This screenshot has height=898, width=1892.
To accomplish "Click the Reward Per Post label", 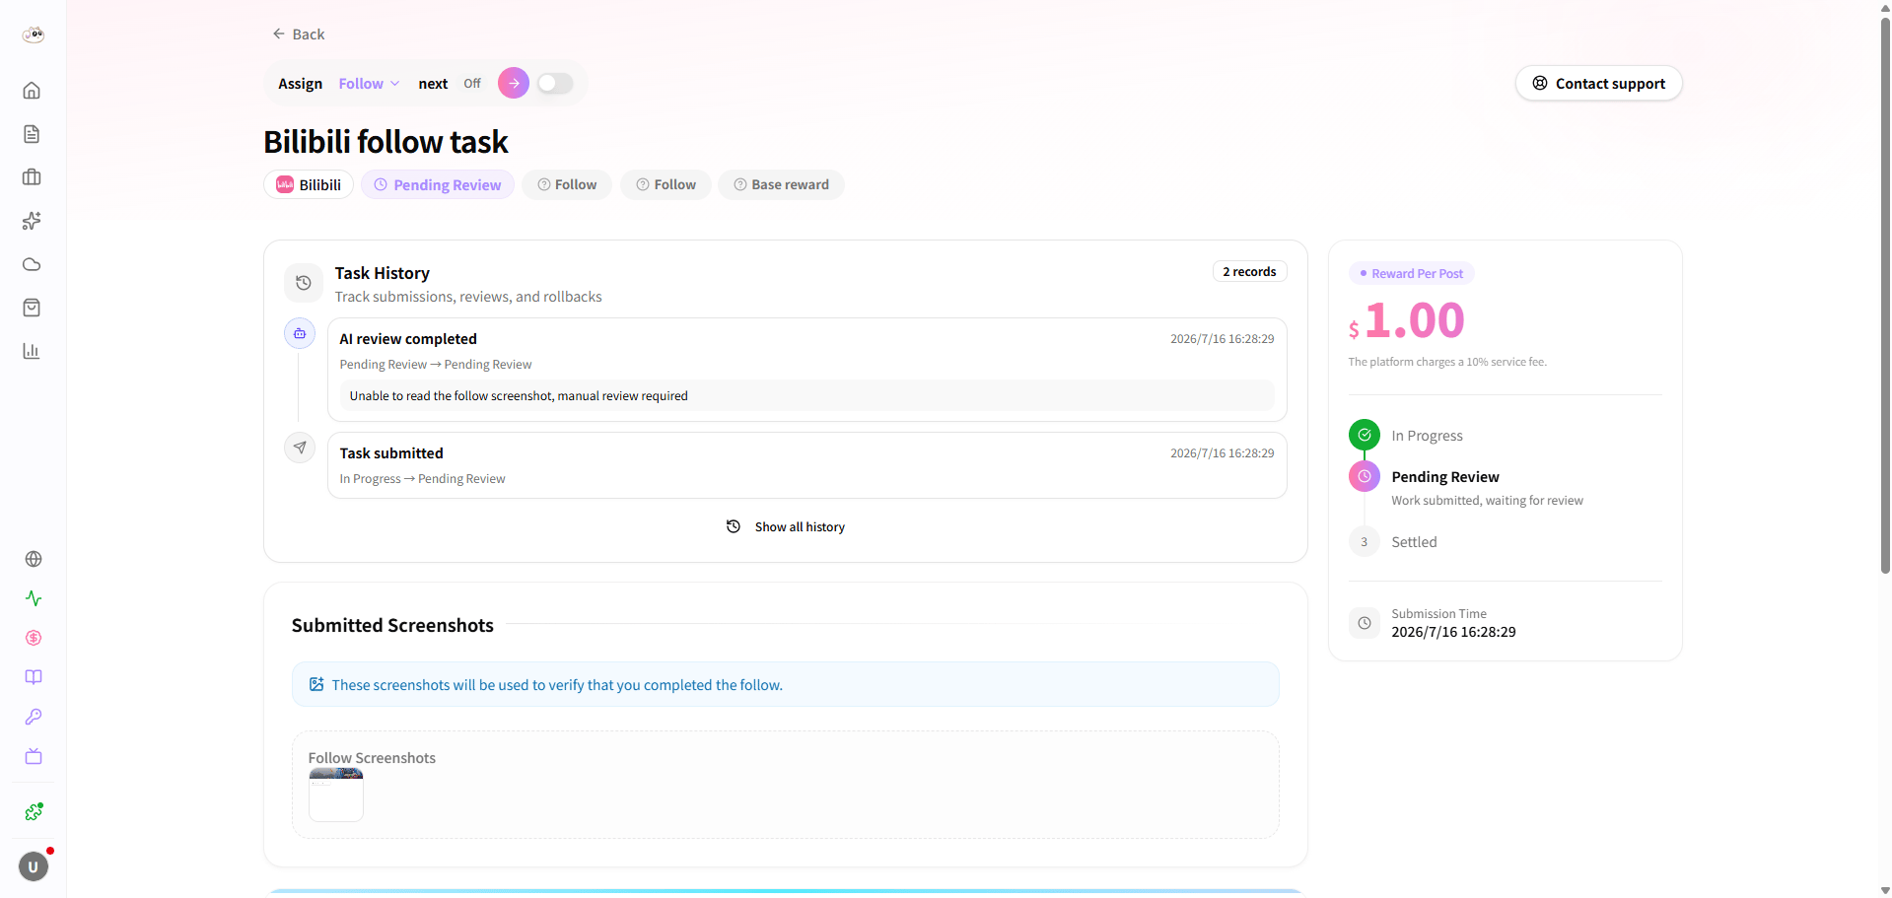I will pyautogui.click(x=1412, y=274).
